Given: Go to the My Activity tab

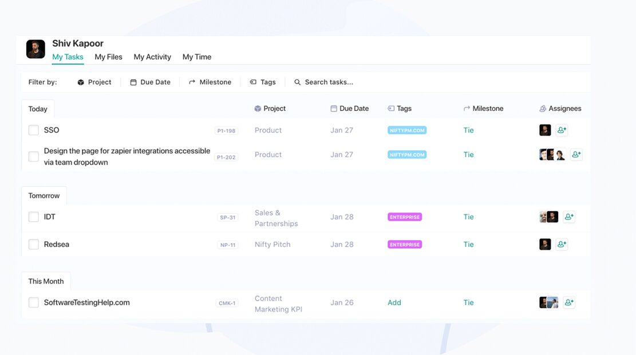Looking at the screenshot, I should (152, 57).
